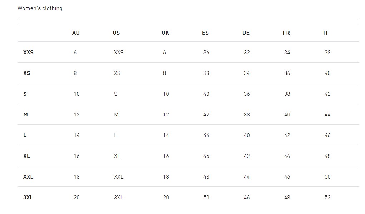The width and height of the screenshot is (365, 214).
Task: Select the M row label
Action: 25,115
